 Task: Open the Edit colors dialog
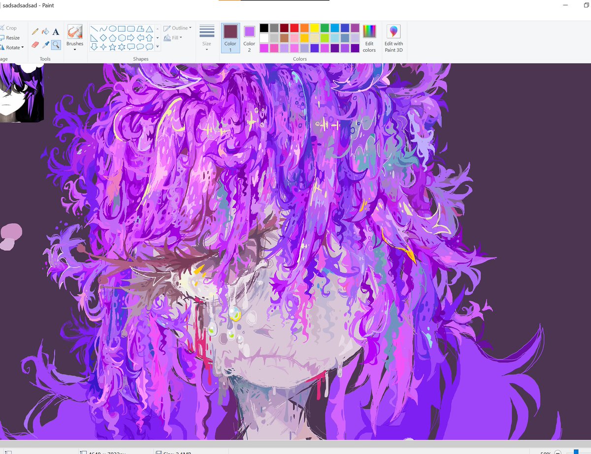[369, 39]
